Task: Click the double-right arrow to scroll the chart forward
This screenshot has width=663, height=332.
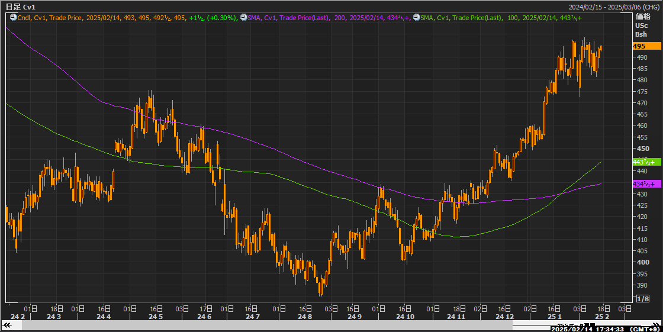Action: pyautogui.click(x=656, y=325)
